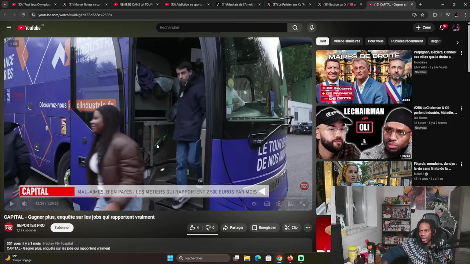Toggle subtitles in the player
Viewport: 470px width, 264px height.
267,203
